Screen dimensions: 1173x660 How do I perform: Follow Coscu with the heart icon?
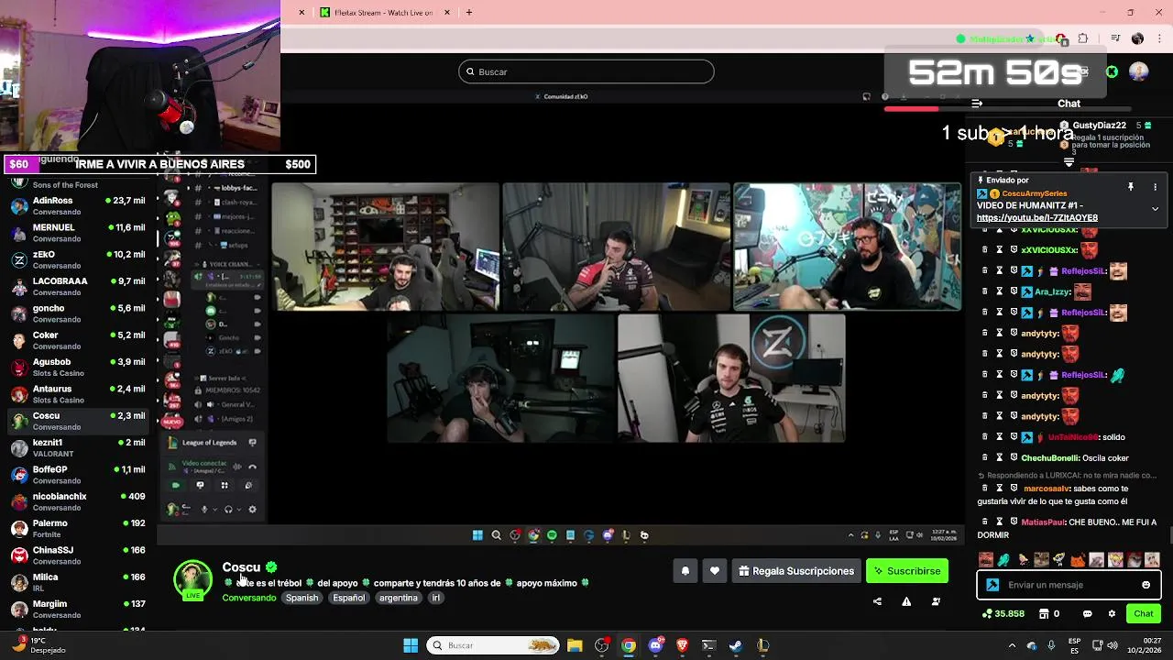(x=715, y=571)
